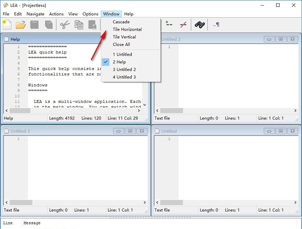Click 'Line: 11 Col: 29' status entry
This screenshot has width=302, height=229.
[x=123, y=118]
